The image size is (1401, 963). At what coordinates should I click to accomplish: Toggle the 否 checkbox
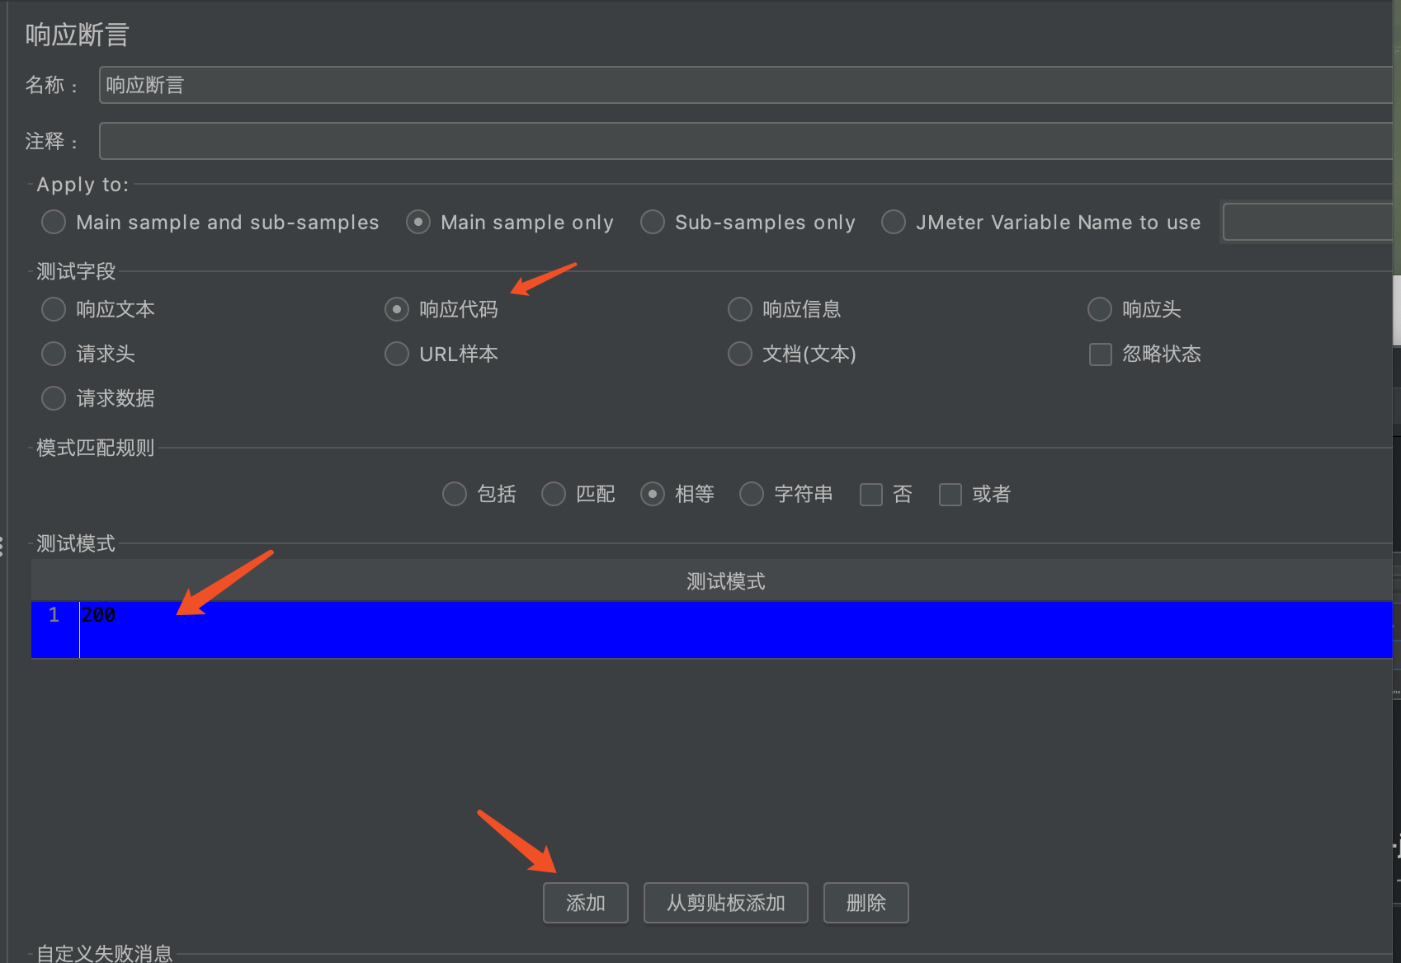pyautogui.click(x=871, y=495)
